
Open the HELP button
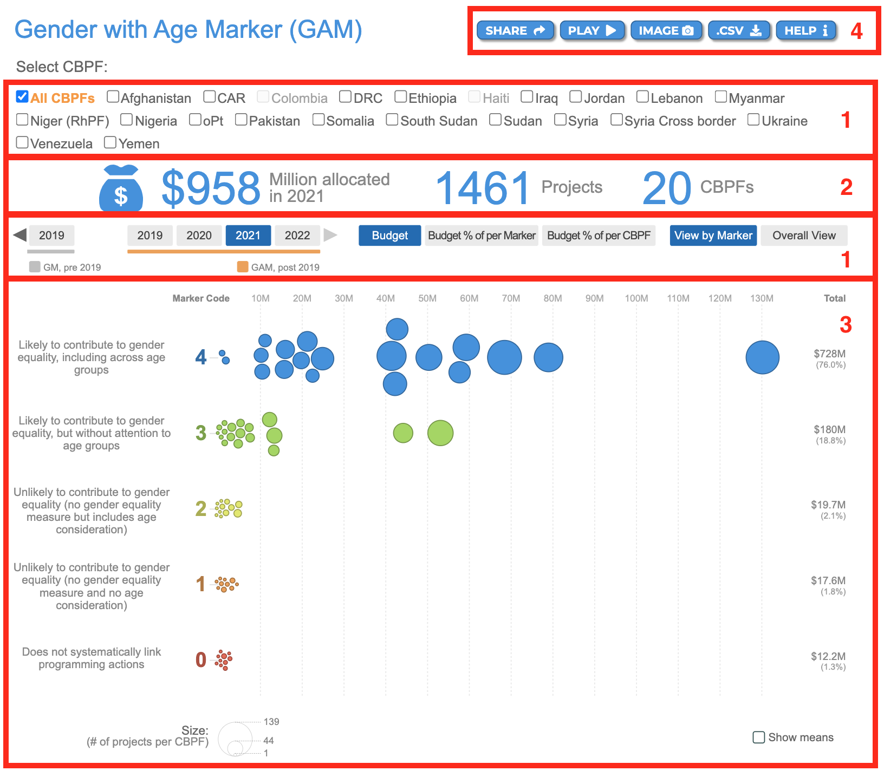[806, 30]
